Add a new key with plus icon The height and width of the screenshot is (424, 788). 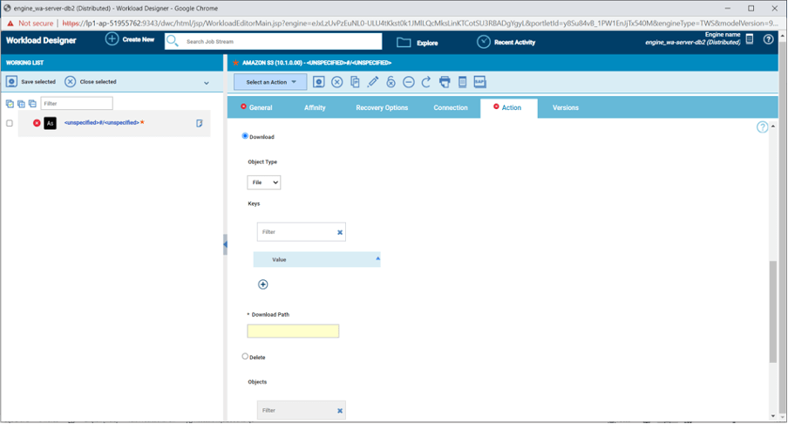point(263,284)
